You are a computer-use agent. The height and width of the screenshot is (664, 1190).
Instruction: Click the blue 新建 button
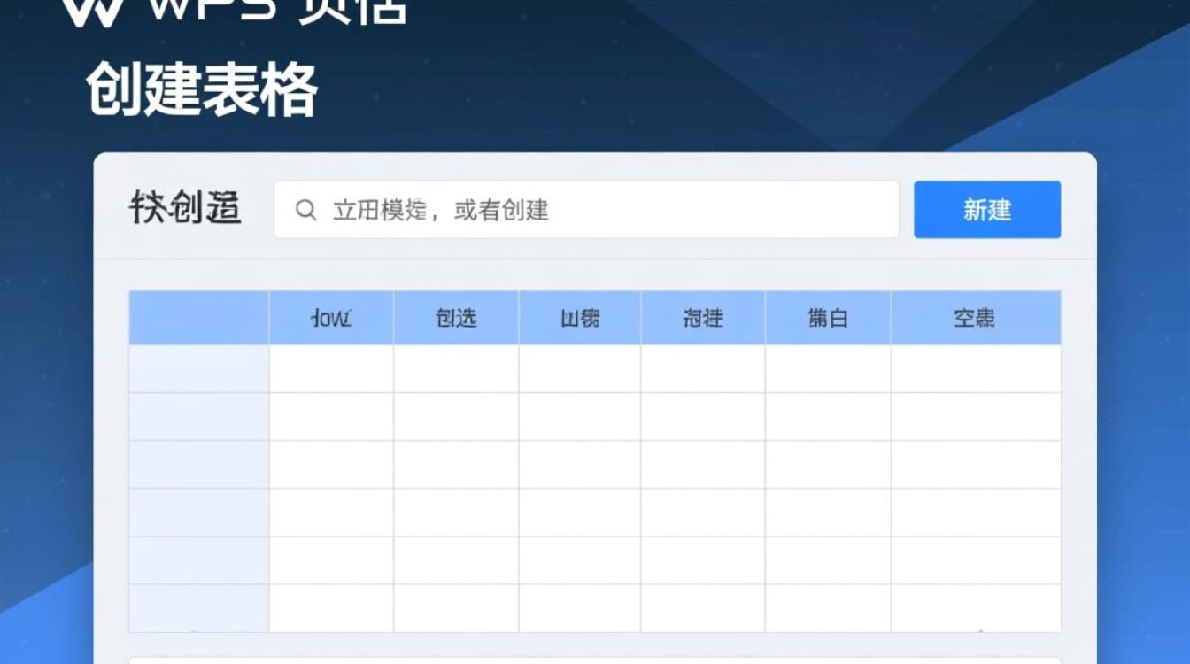click(x=987, y=210)
